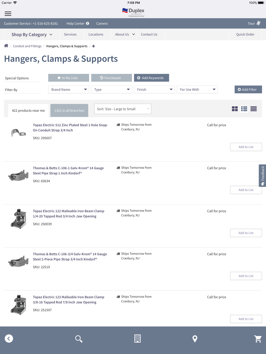Screen dimensions: 266x354
Task: Open the shopping cart
Action: click(258, 339)
